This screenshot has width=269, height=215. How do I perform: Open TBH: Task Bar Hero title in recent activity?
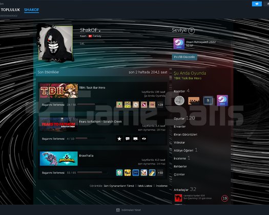click(x=92, y=88)
